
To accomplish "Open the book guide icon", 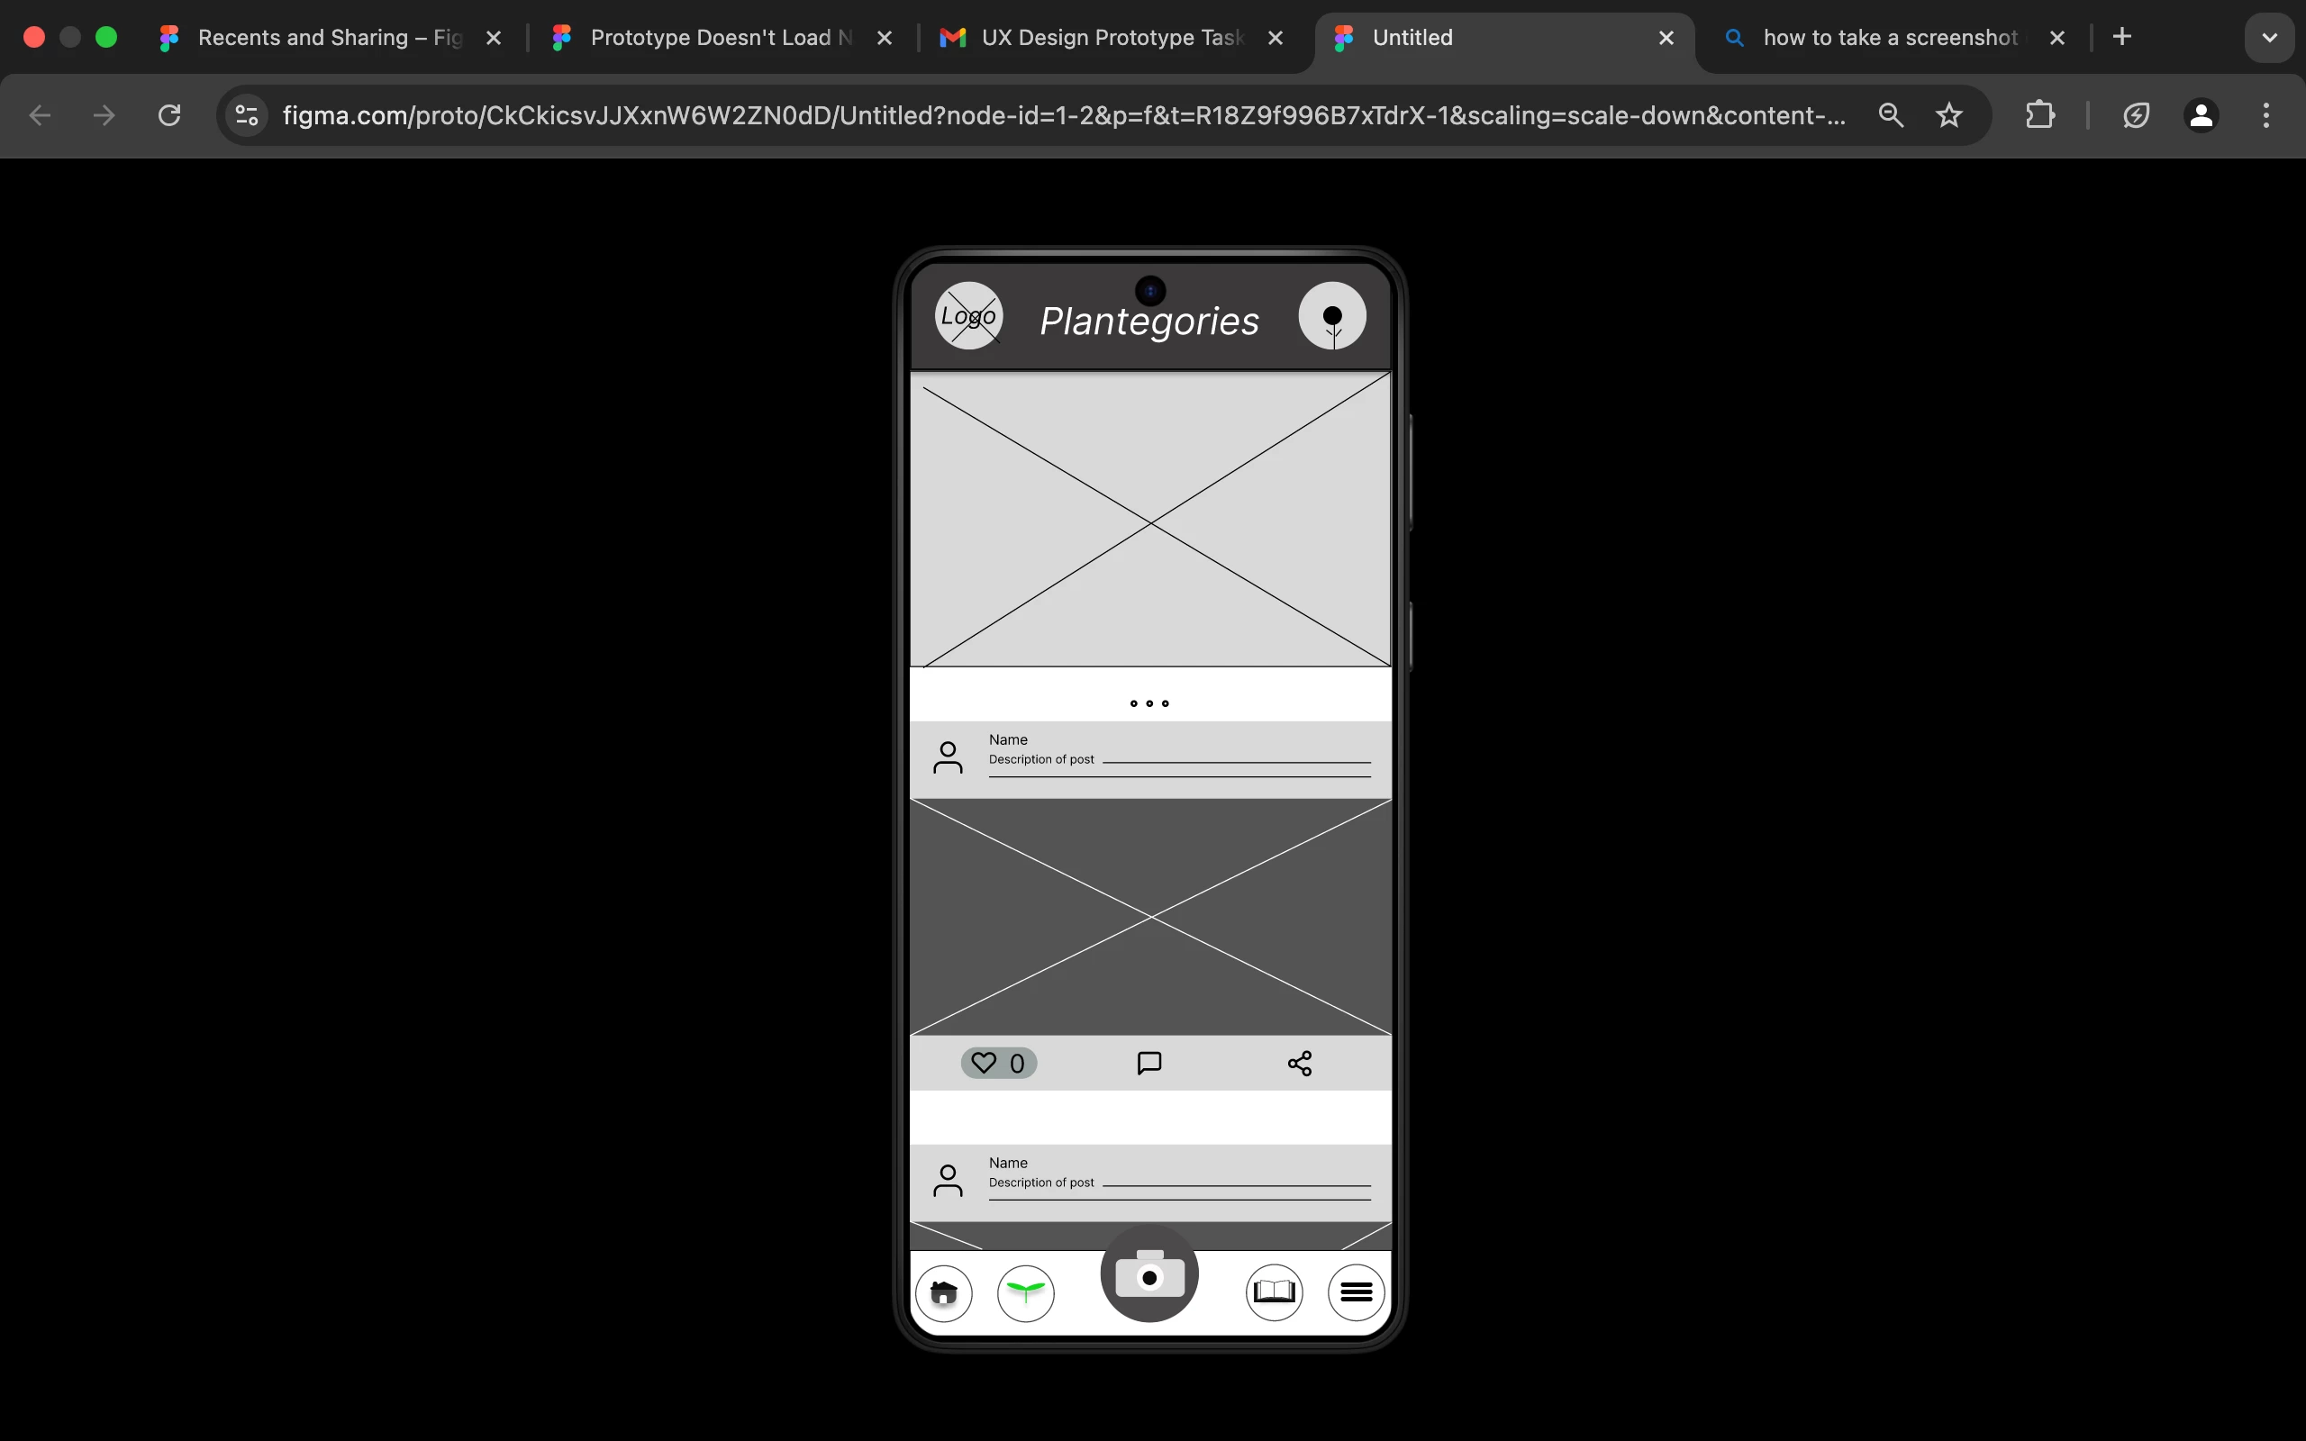I will click(1274, 1292).
